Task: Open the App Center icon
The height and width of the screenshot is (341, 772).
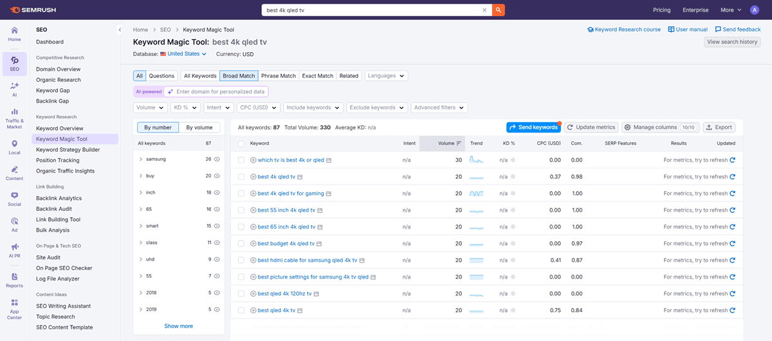Action: tap(14, 309)
